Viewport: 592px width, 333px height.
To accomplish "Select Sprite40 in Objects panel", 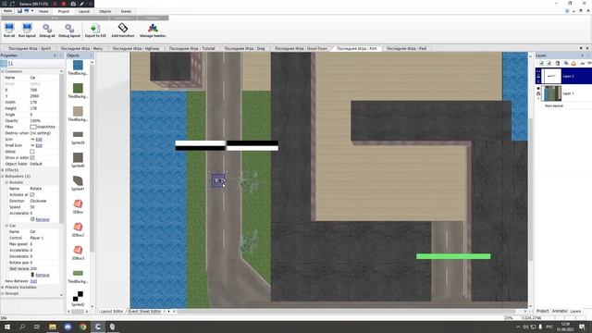I will 78,157.
